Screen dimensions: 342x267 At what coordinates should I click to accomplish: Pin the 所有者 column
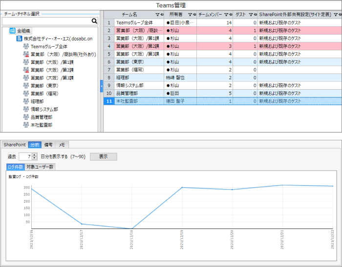point(194,15)
